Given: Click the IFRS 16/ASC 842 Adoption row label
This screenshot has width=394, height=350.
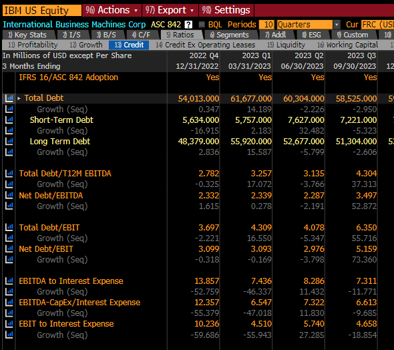Looking at the screenshot, I should [68, 77].
